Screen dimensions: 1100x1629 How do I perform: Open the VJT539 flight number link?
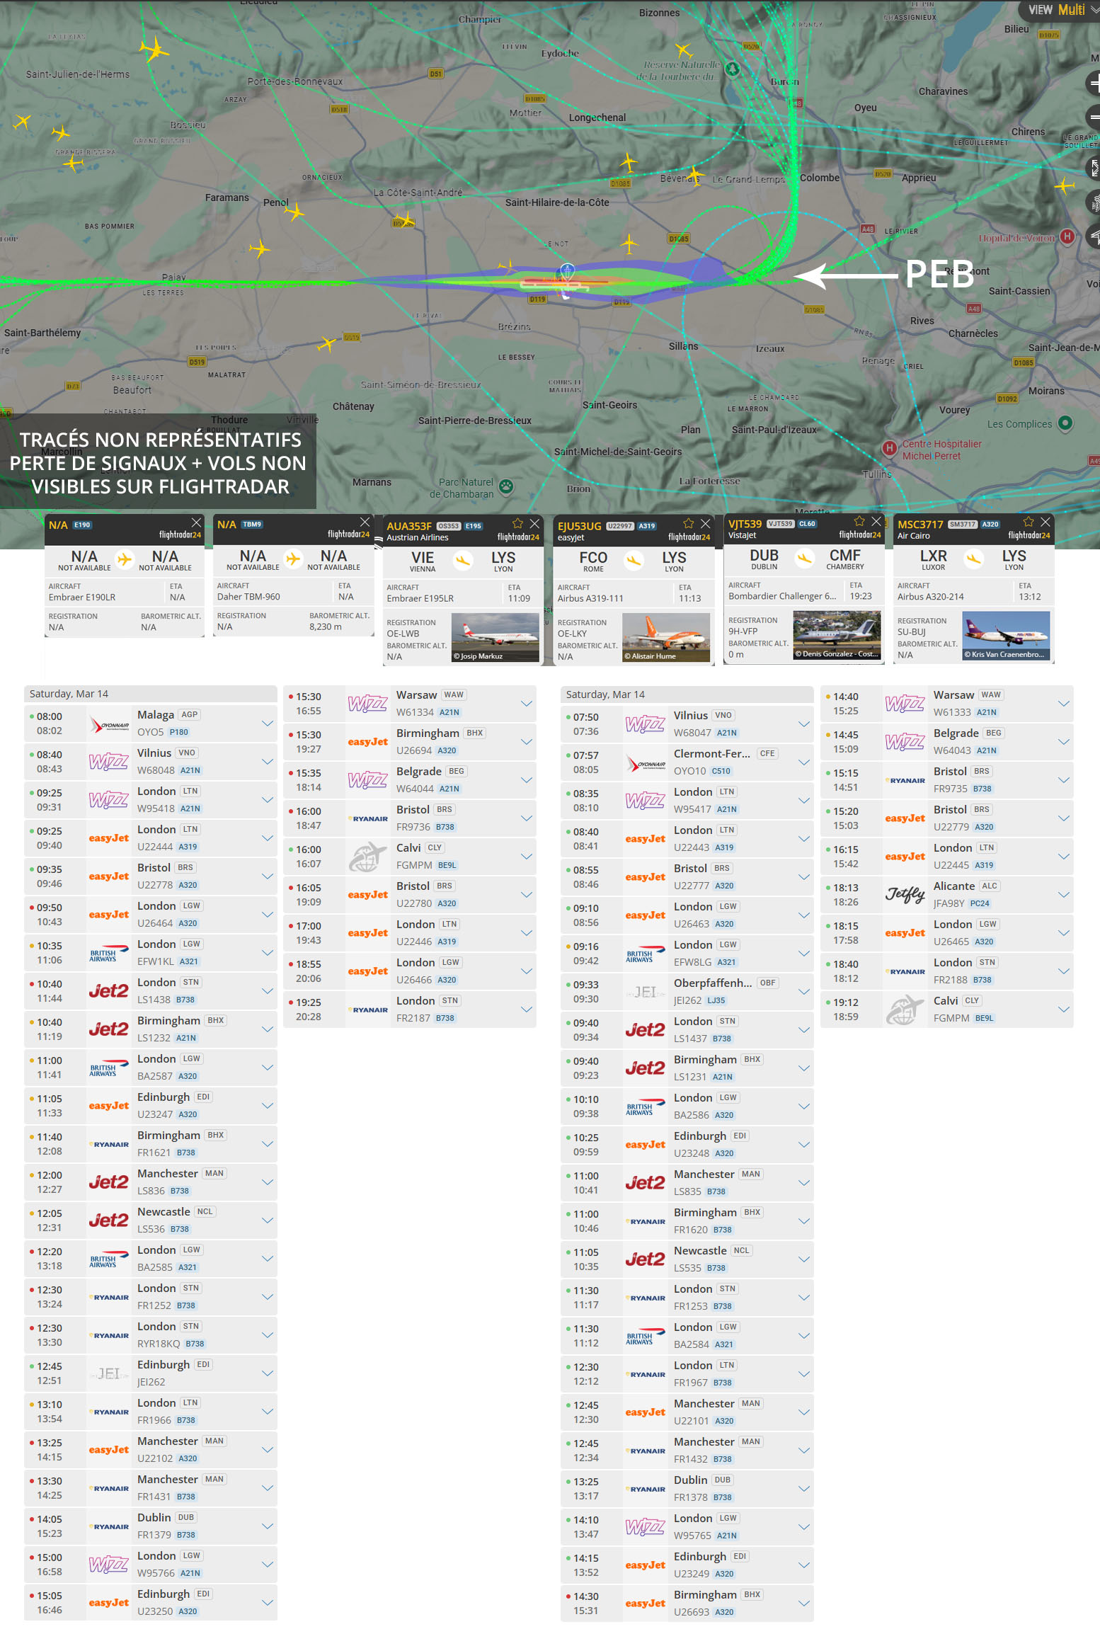click(x=745, y=524)
